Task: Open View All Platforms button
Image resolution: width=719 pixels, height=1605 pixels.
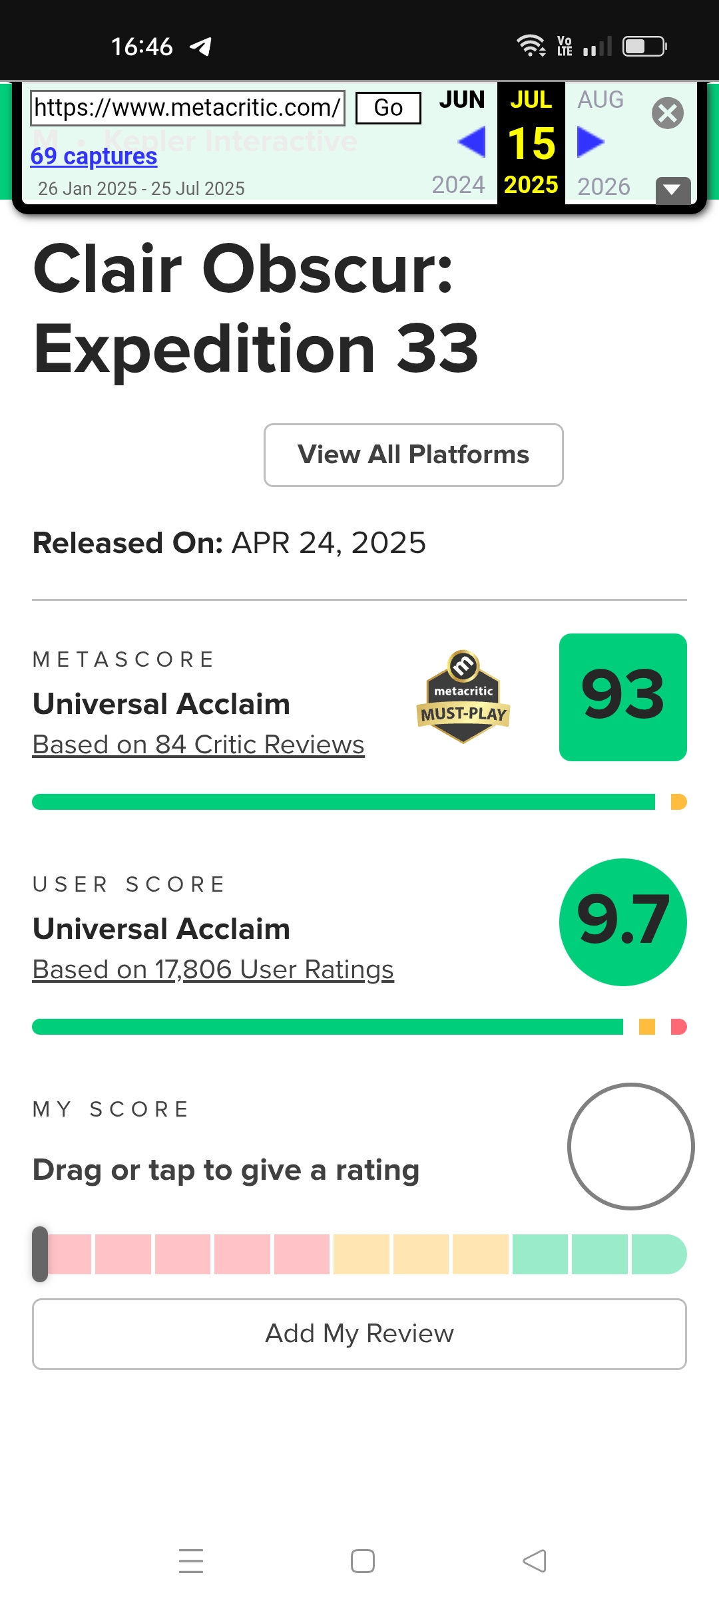Action: [413, 455]
